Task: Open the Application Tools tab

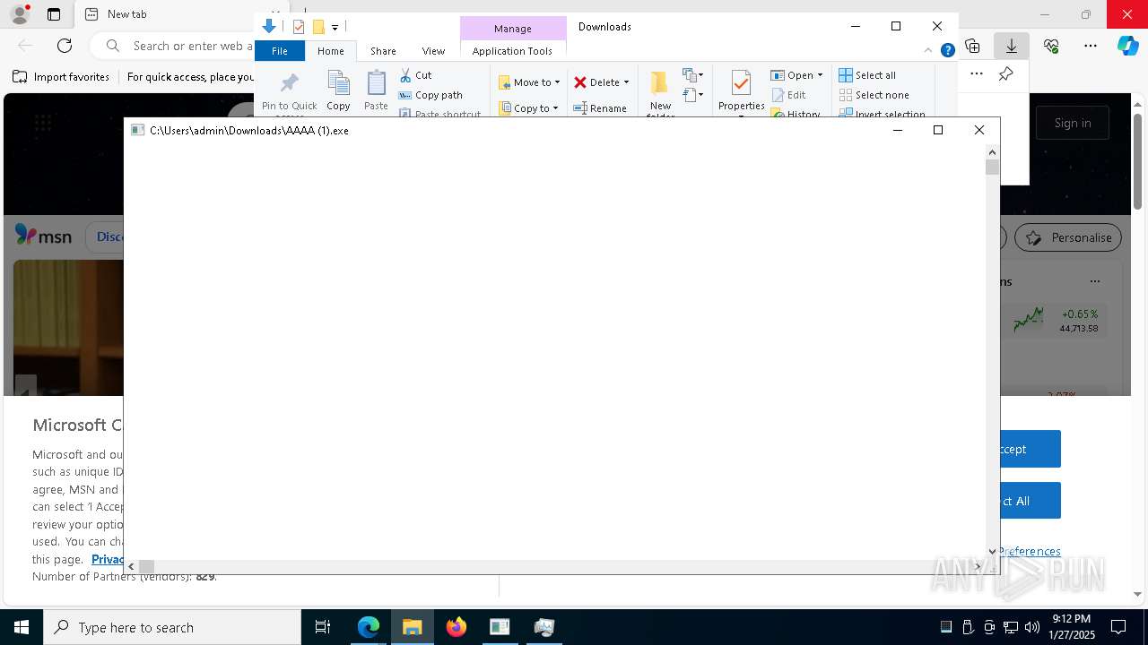Action: pos(512,51)
